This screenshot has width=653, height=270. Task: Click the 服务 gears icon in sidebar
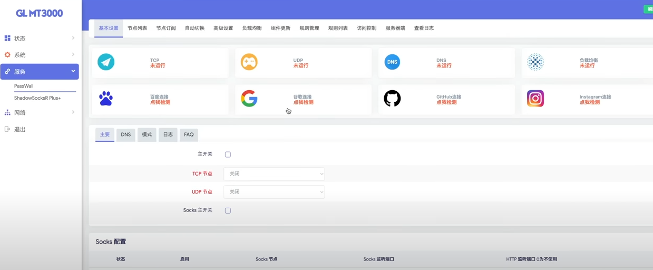7,72
